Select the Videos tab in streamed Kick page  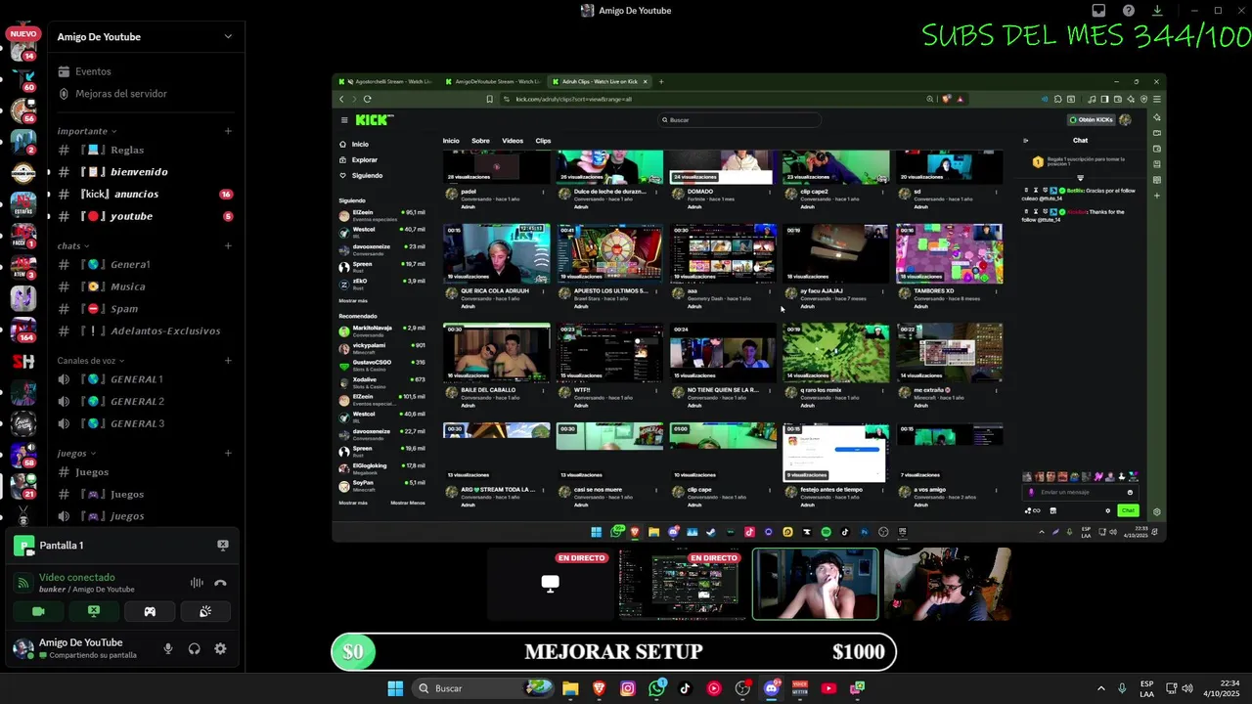513,141
